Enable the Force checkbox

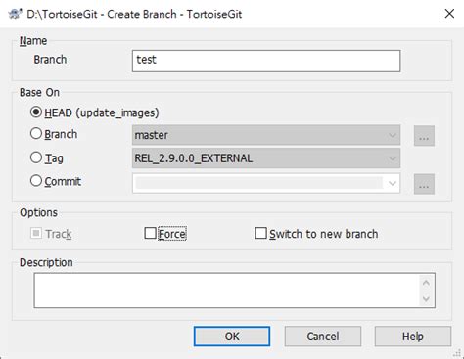(150, 233)
